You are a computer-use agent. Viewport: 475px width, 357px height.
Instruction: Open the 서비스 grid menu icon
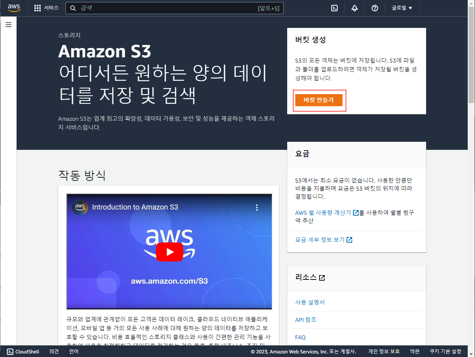(x=37, y=8)
